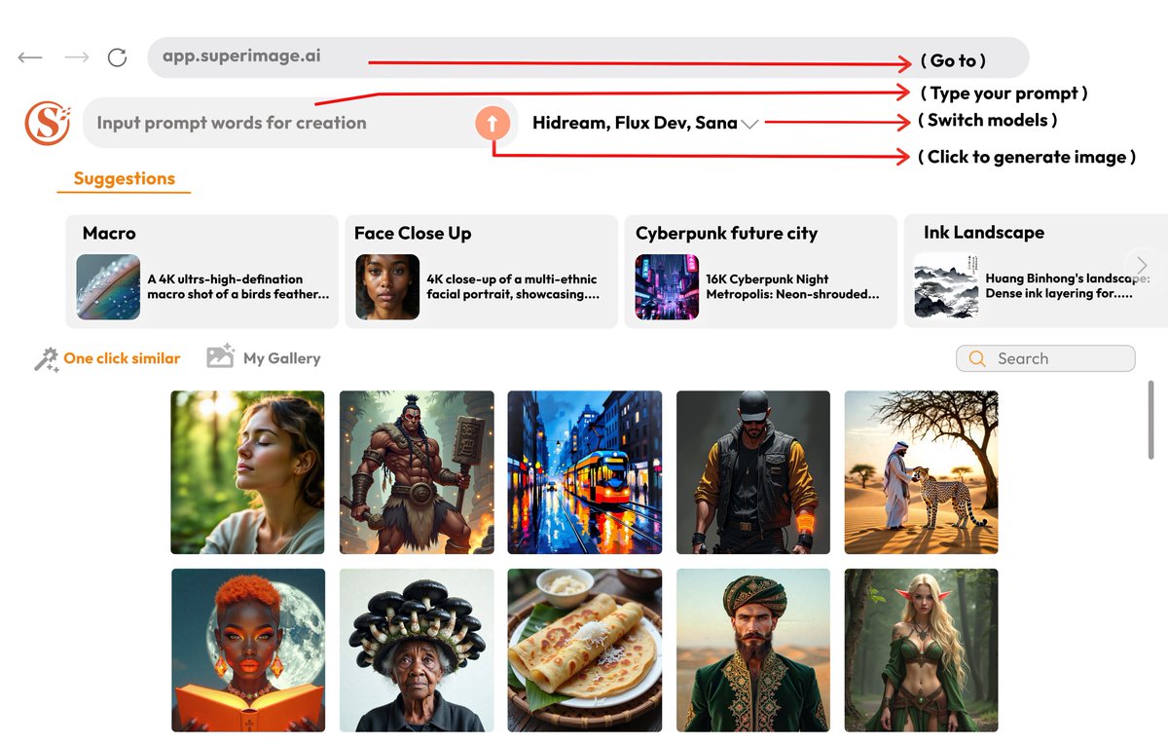1168x744 pixels.
Task: Click the SuperImage logo icon
Action: tap(48, 123)
